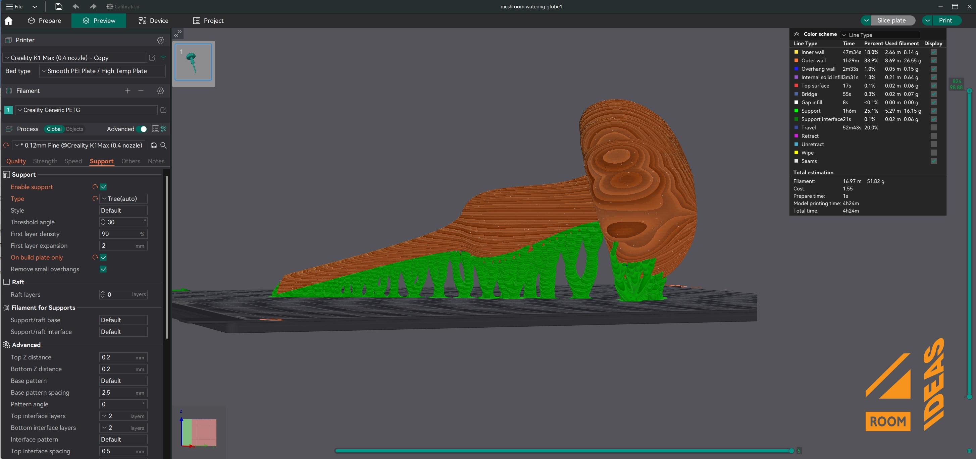Select the Global process mode
This screenshot has width=976, height=459.
54,129
